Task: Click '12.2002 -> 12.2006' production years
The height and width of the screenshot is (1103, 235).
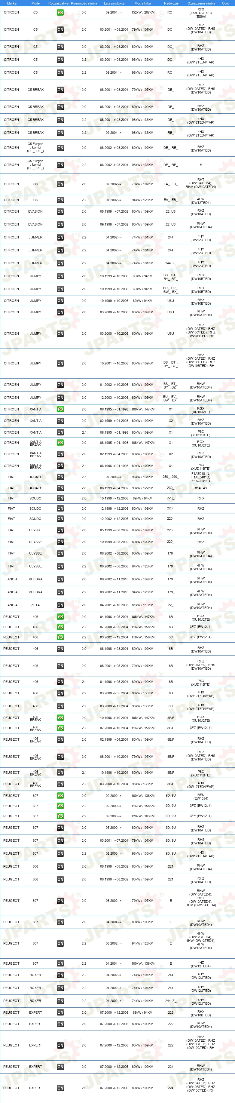Action: click(114, 519)
